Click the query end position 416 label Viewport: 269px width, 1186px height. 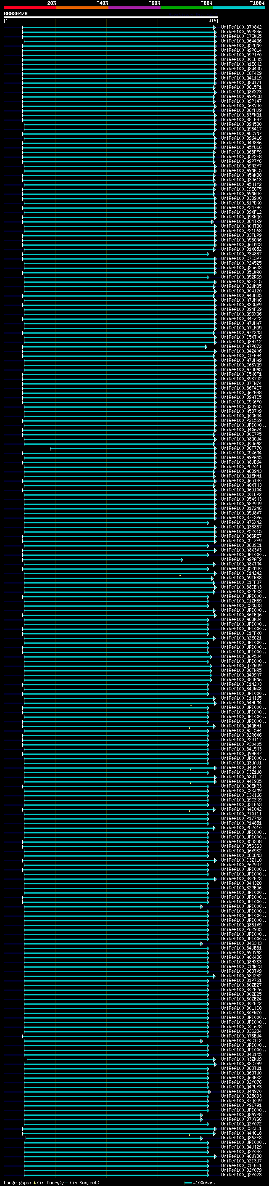(x=212, y=21)
